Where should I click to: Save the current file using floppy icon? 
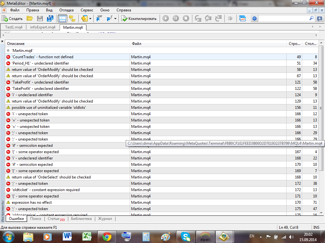(40, 19)
